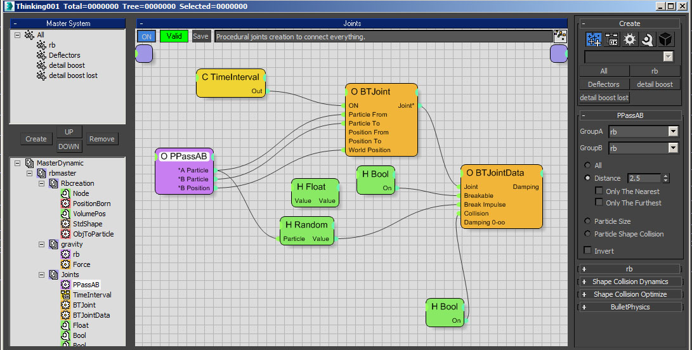Click the Float helper icon in tree
The image size is (692, 350).
pyautogui.click(x=65, y=325)
